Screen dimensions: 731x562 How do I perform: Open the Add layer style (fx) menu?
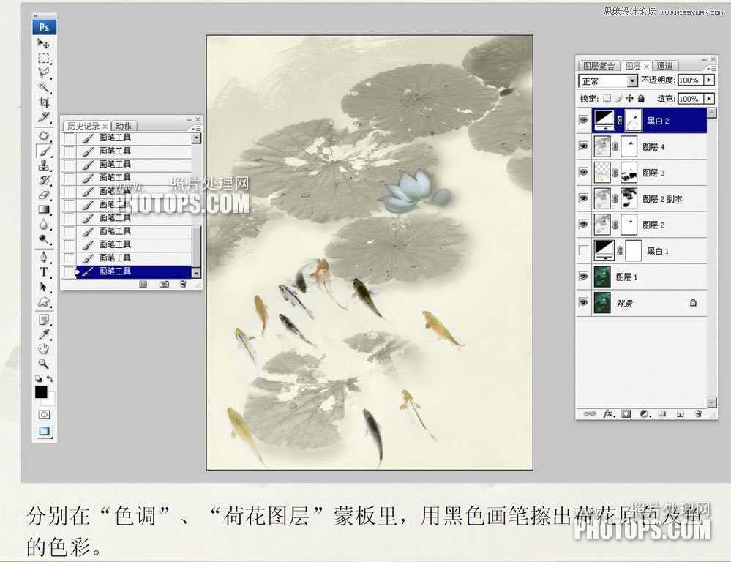(607, 414)
